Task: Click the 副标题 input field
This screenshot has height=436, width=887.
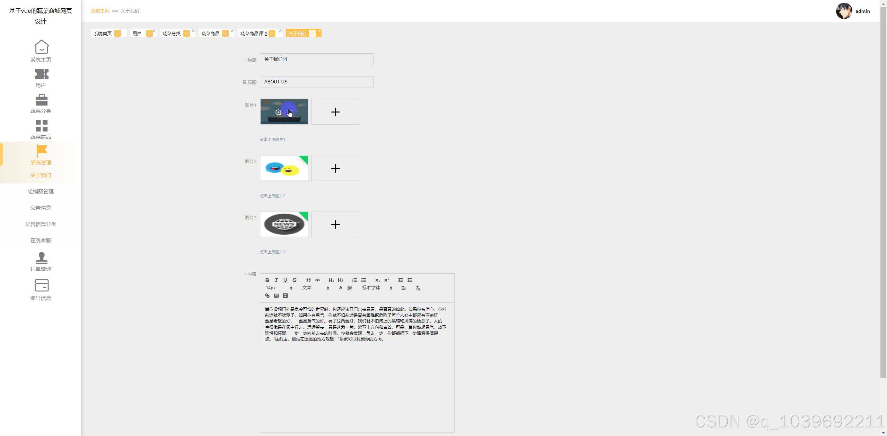Action: click(316, 82)
